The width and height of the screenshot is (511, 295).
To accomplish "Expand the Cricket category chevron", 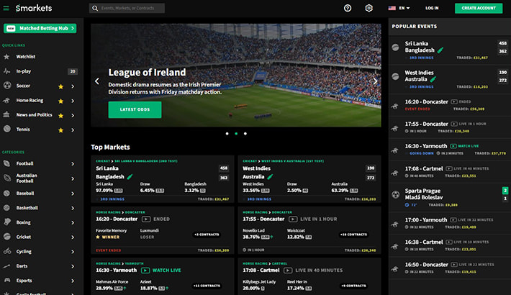I will click(73, 237).
